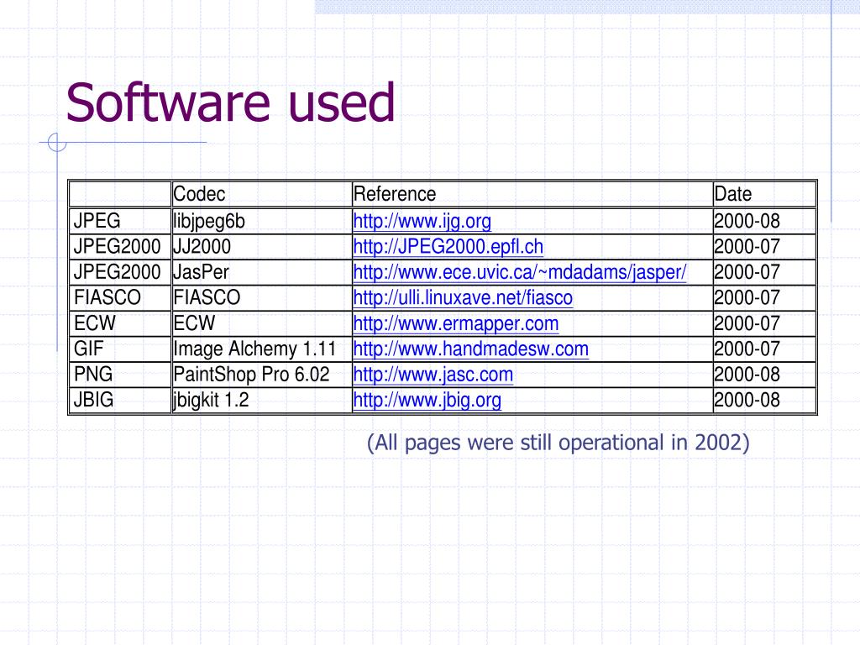Open the http://www.ijg.org link
This screenshot has height=645, width=860.
pyautogui.click(x=422, y=221)
